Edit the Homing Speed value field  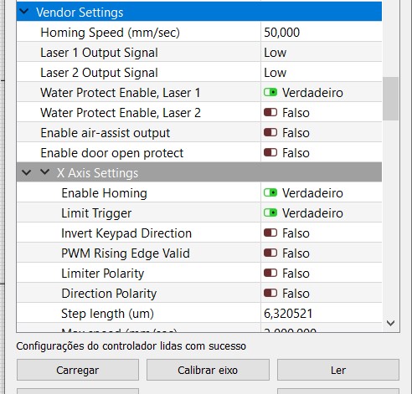coord(322,33)
